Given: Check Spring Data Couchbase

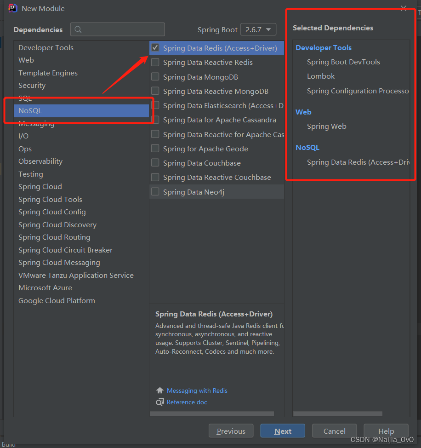Looking at the screenshot, I should pyautogui.click(x=155, y=162).
